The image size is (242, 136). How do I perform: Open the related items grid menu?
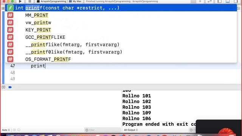3,8
